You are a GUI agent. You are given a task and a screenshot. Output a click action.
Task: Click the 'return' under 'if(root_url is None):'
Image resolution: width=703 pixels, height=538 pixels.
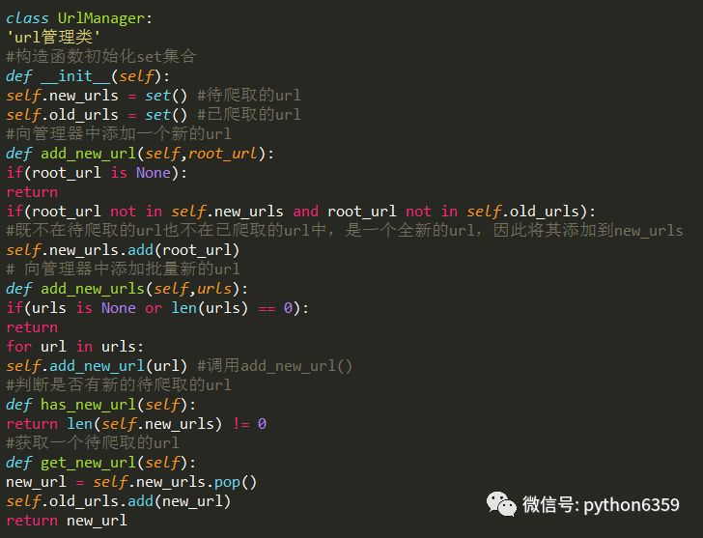pos(32,192)
